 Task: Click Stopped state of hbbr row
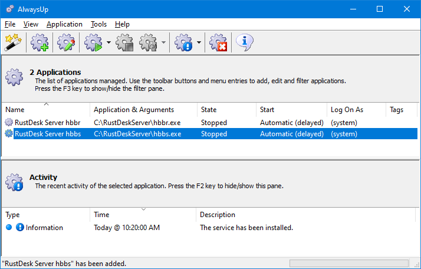[x=214, y=123]
